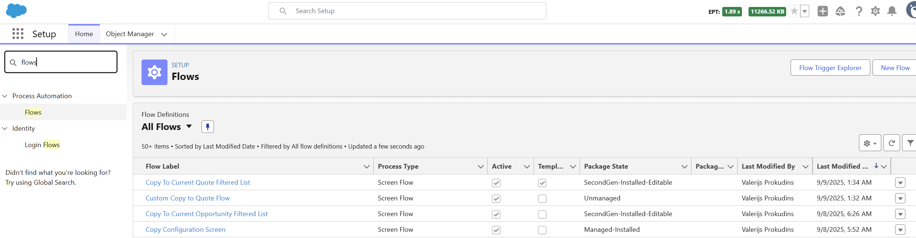This screenshot has height=238, width=916.
Task: Click the Search Setup field
Action: click(x=407, y=11)
